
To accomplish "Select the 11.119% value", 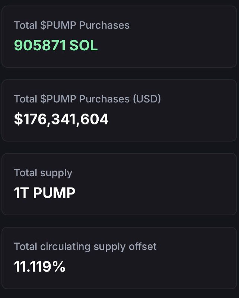I will tap(40, 267).
